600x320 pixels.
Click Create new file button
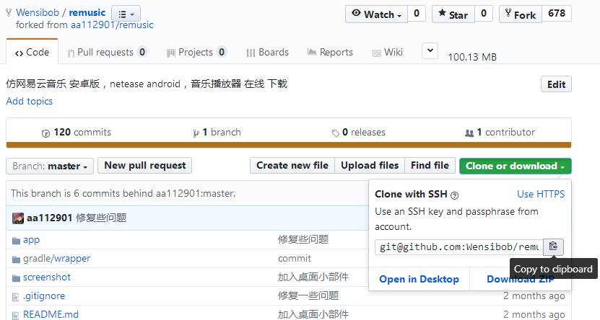292,166
